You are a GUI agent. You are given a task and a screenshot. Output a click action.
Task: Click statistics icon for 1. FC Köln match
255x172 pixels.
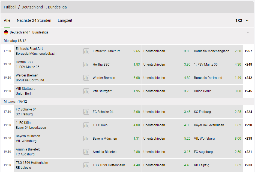pyautogui.click(x=86, y=125)
